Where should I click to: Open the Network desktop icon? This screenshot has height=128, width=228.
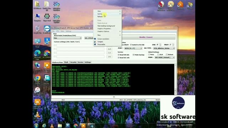tap(37, 65)
